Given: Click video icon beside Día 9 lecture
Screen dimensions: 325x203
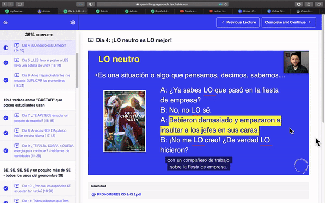Looking at the screenshot, I should tap(17, 146).
